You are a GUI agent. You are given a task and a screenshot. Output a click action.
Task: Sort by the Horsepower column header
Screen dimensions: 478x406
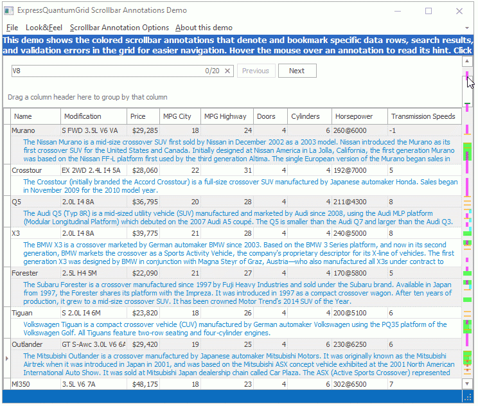[360, 116]
